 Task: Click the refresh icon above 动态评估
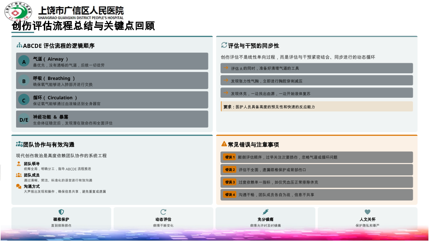(163, 212)
